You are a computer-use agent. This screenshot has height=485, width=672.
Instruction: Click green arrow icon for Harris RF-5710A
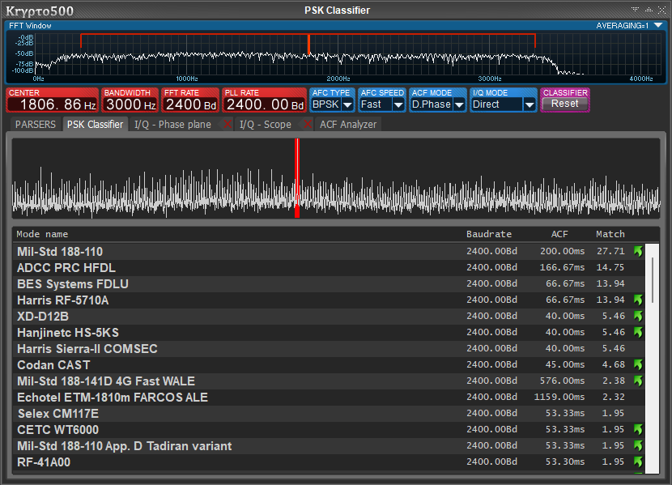pyautogui.click(x=638, y=300)
